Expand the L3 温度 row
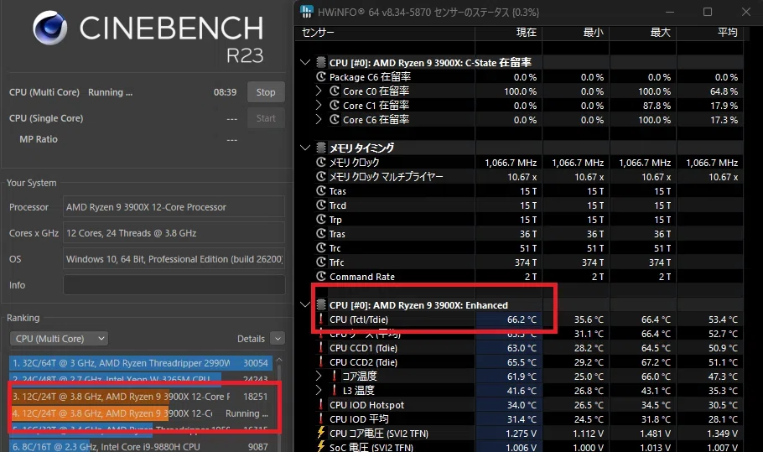 tap(319, 390)
